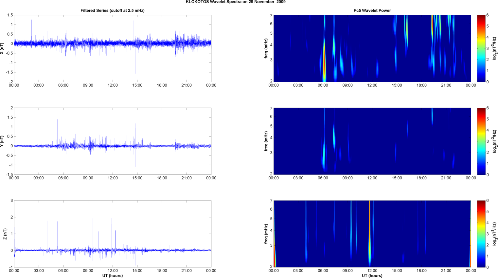Screen dimensions: 498x278
Task: Select '15:00' tick under the Y time series
Action: pyautogui.click(x=137, y=178)
